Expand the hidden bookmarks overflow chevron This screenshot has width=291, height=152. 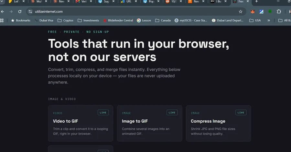pos(269,20)
